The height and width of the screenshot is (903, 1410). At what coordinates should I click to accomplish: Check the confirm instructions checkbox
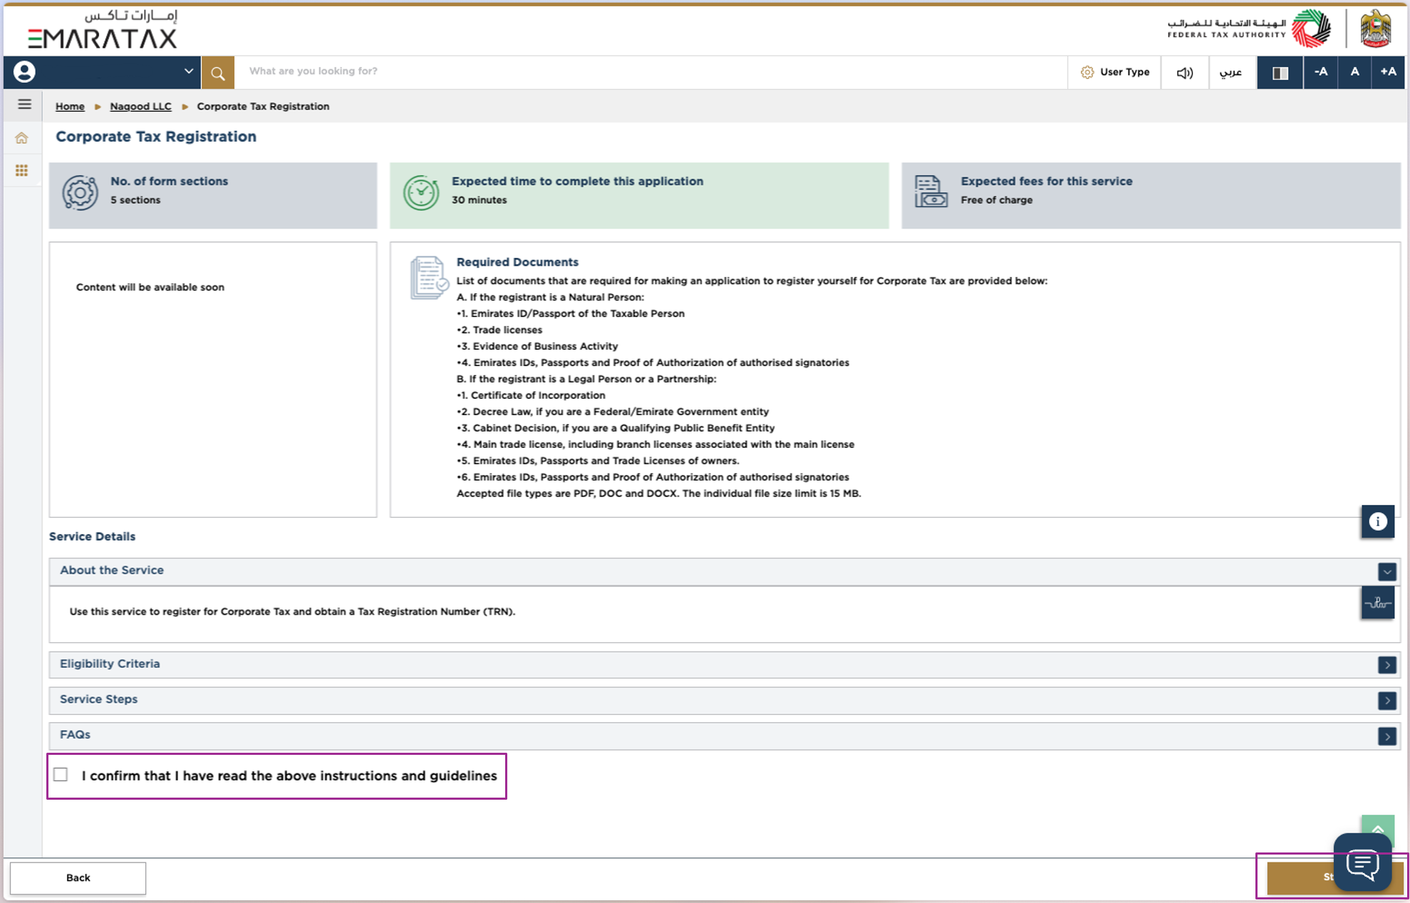click(x=61, y=775)
